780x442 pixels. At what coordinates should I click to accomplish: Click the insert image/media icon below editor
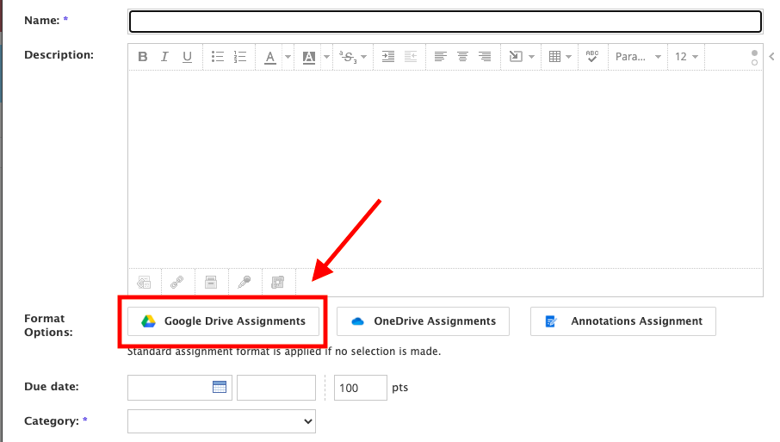click(144, 283)
